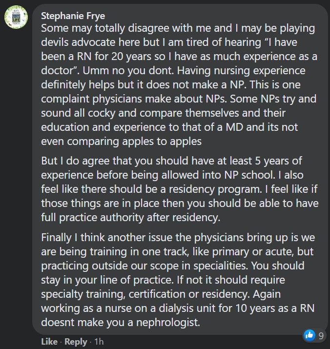Reply to Stephanie Frye's comment
This screenshot has width=330, height=349.
coord(76,342)
